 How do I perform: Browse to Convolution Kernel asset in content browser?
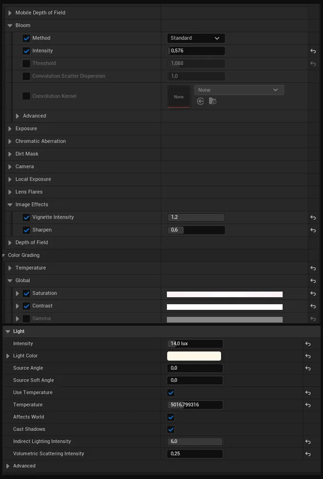(213, 101)
